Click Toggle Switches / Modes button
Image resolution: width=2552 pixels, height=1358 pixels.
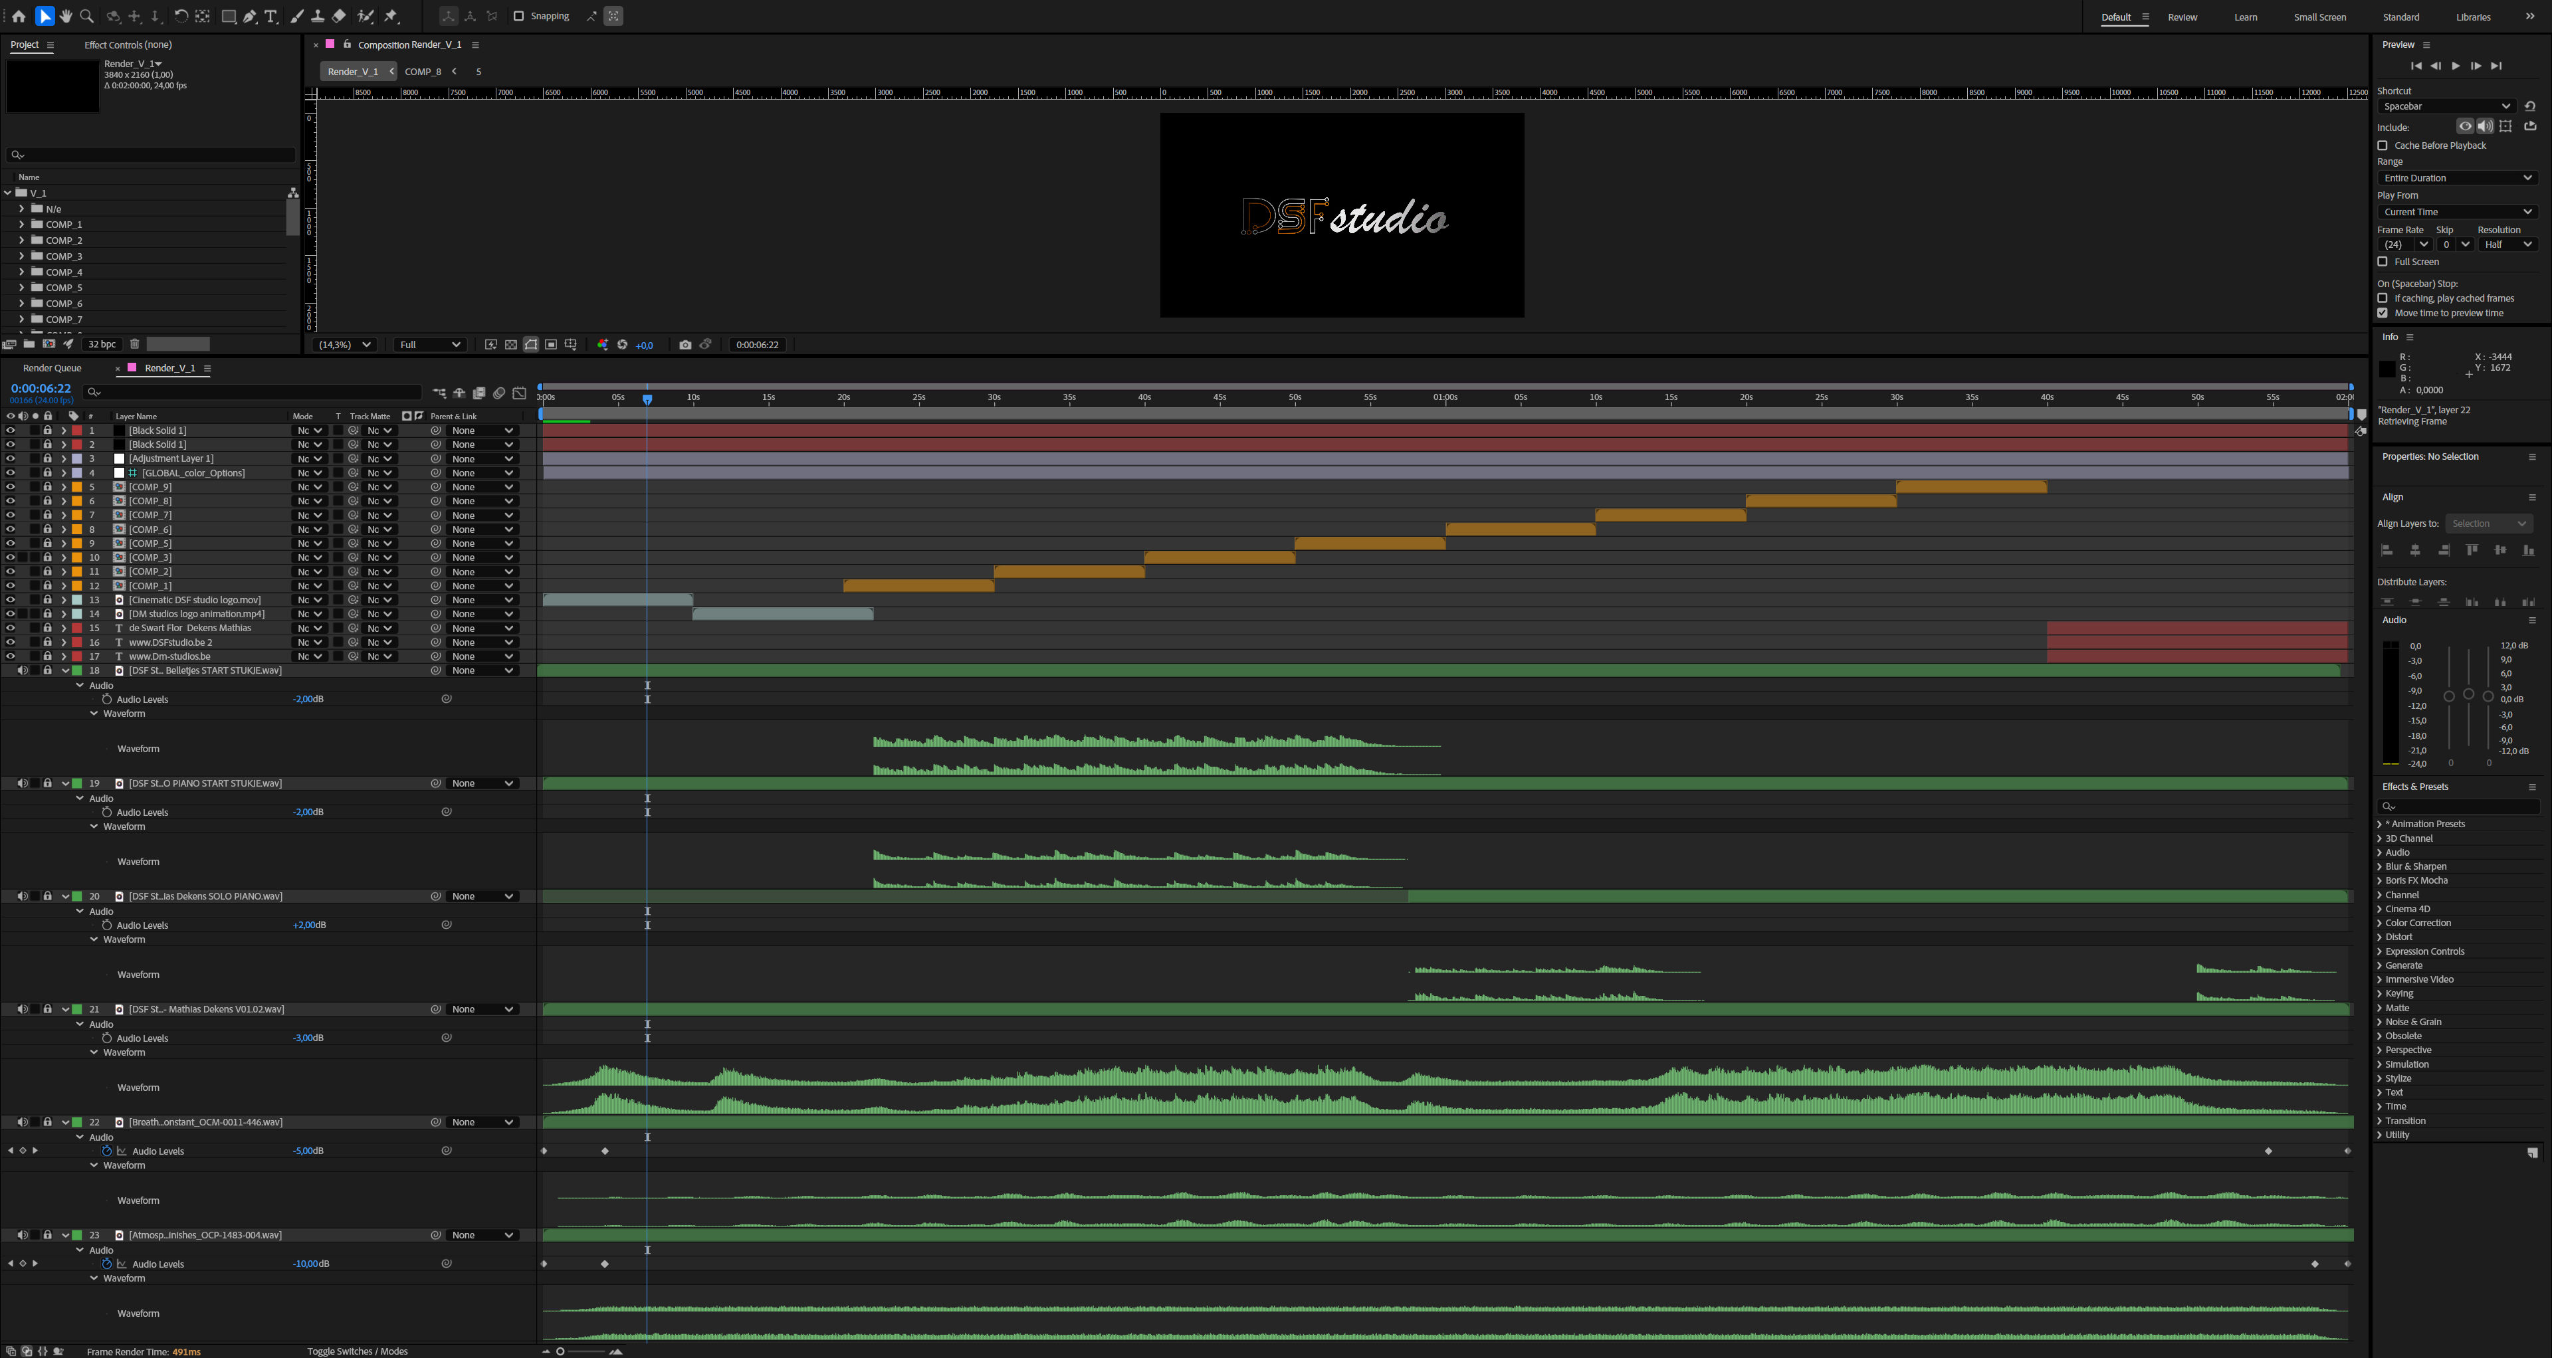pyautogui.click(x=357, y=1351)
